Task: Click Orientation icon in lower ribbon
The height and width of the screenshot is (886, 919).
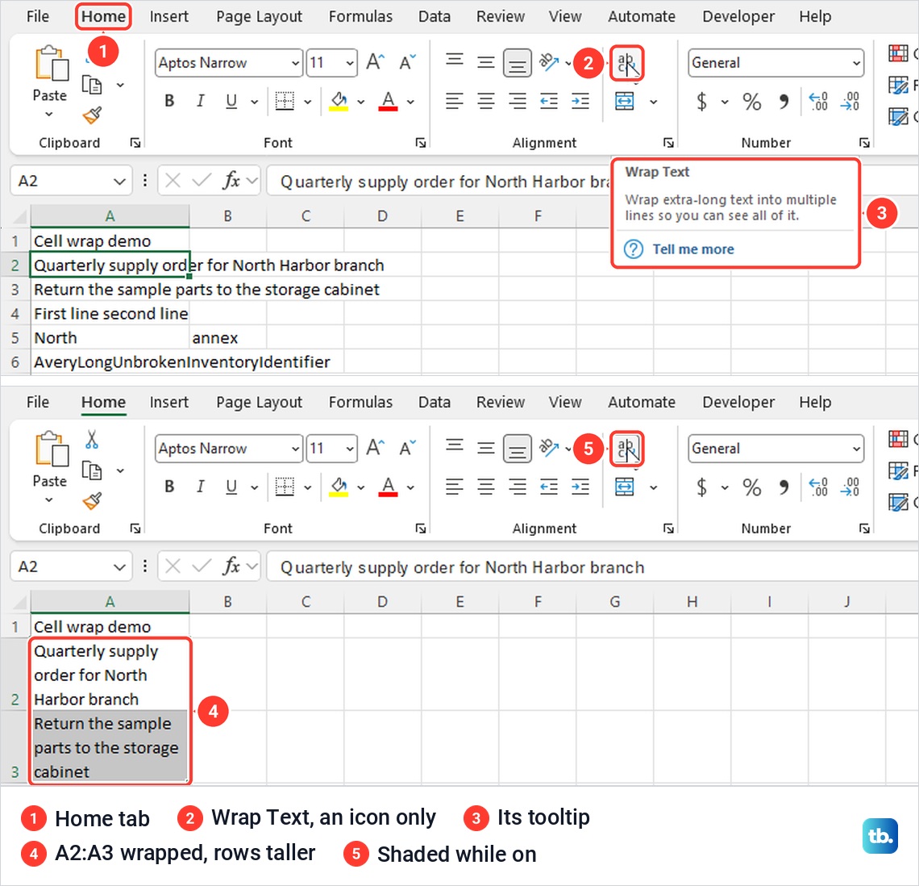Action: (549, 448)
